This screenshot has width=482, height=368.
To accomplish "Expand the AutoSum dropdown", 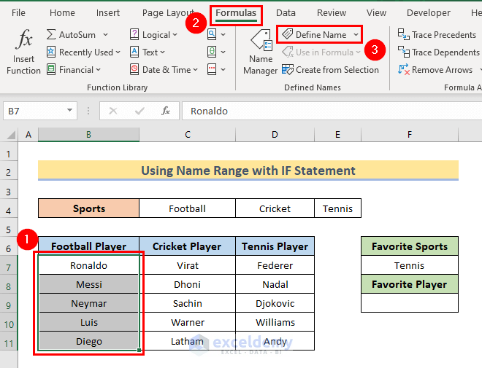I will pos(105,34).
